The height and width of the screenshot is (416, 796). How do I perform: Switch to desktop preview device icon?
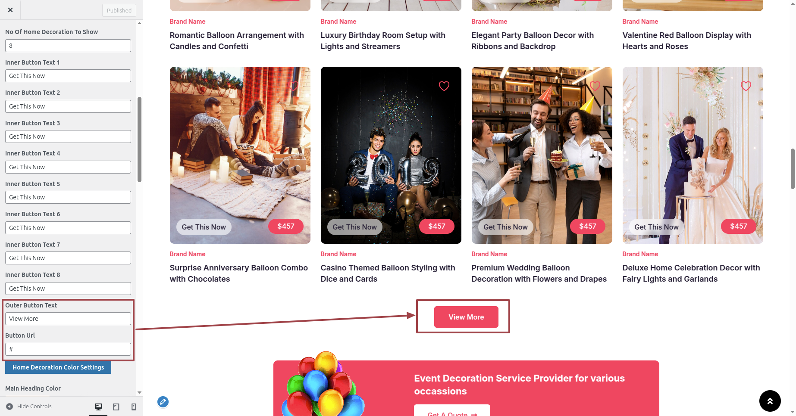(x=98, y=407)
